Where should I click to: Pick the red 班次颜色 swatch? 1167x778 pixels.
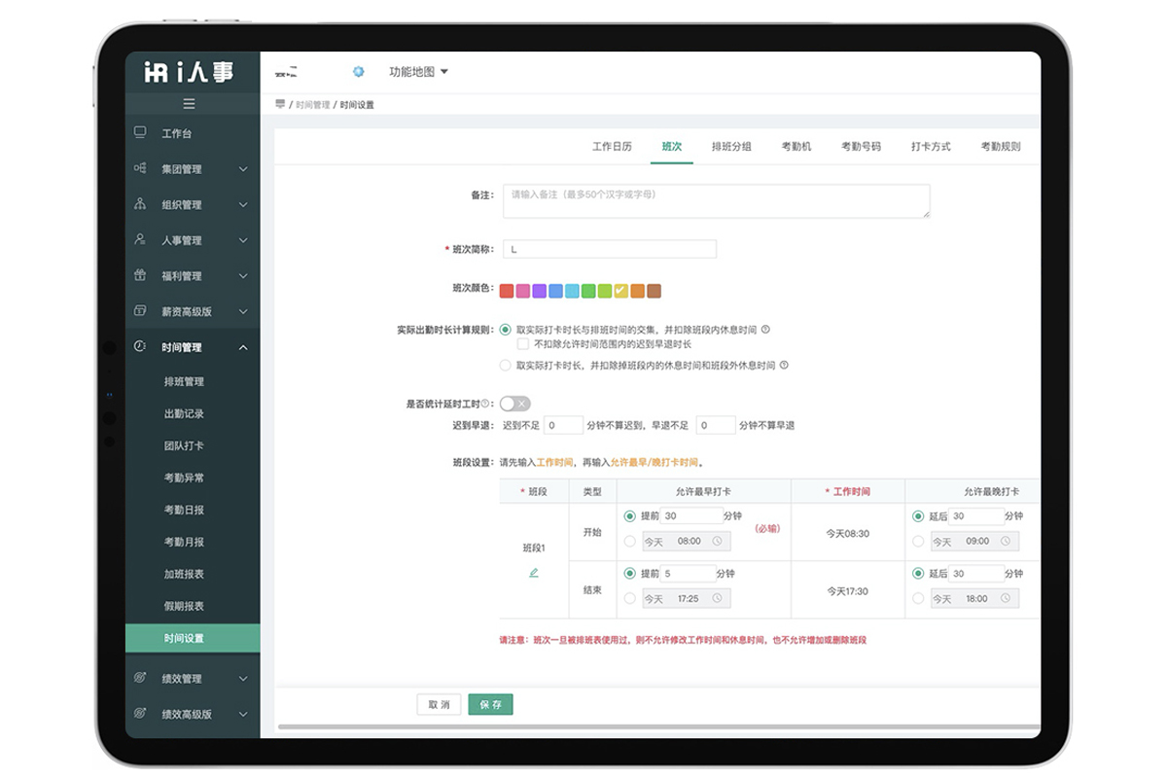point(506,290)
